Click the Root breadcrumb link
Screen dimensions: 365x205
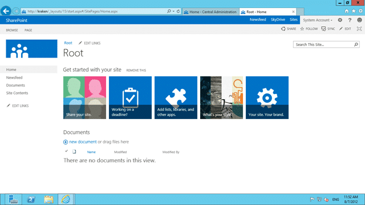coord(68,43)
